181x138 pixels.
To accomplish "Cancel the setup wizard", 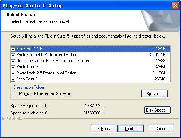I will tap(161, 129).
